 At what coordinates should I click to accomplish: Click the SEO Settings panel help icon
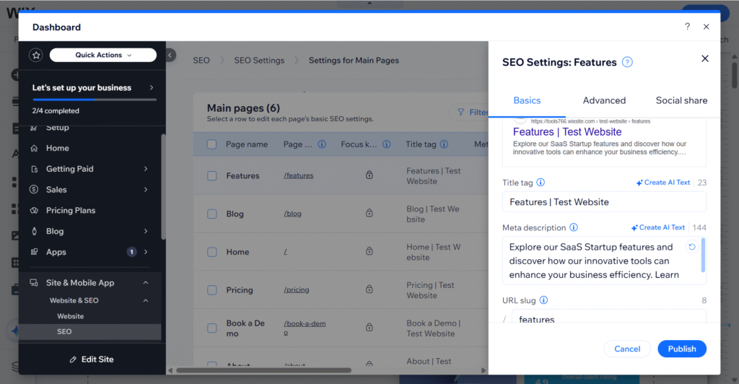pos(627,62)
